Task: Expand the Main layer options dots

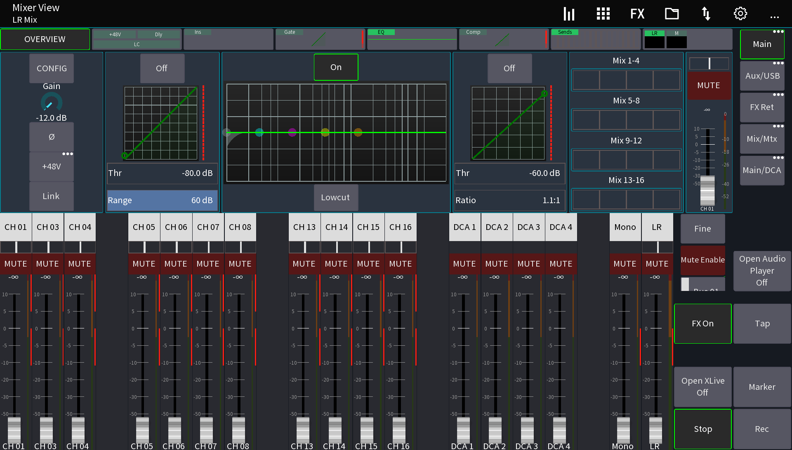Action: [x=779, y=31]
